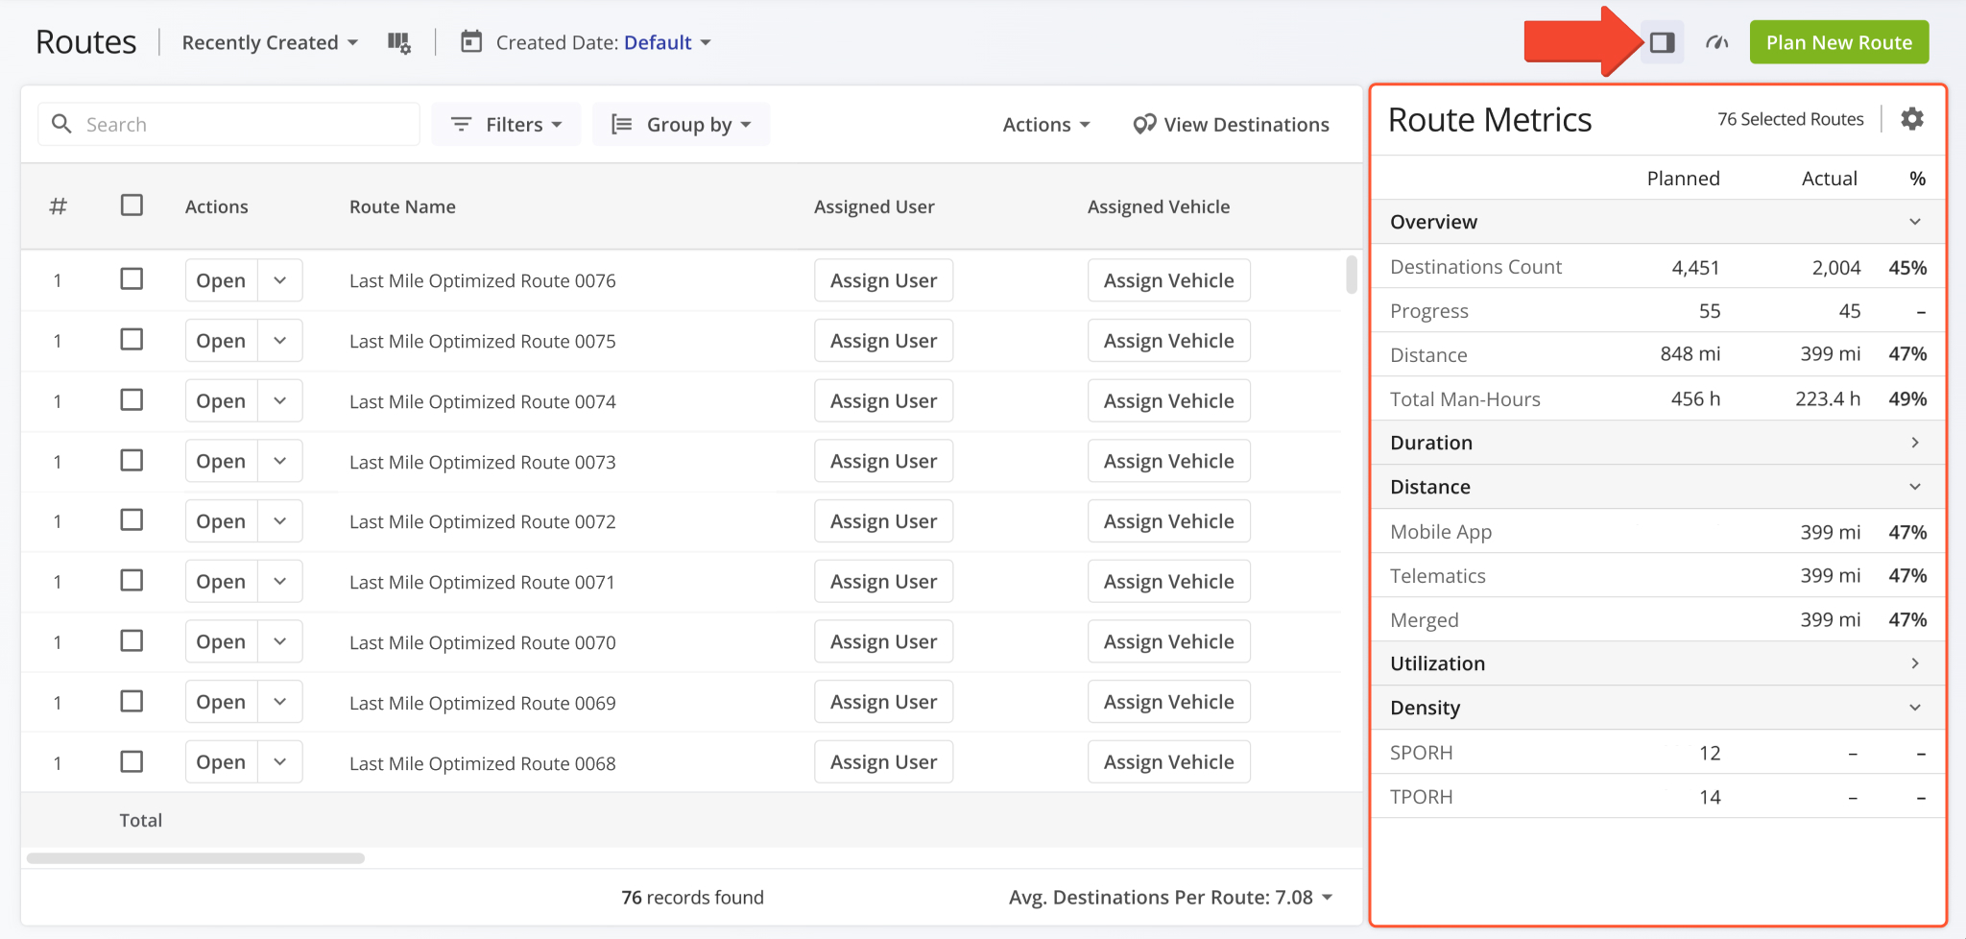Select the speedometer metrics icon
Viewport: 1966px width, 939px height.
pos(1717,41)
